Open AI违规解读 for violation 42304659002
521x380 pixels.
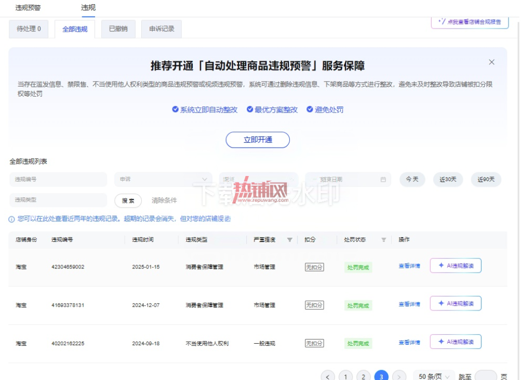(x=456, y=266)
